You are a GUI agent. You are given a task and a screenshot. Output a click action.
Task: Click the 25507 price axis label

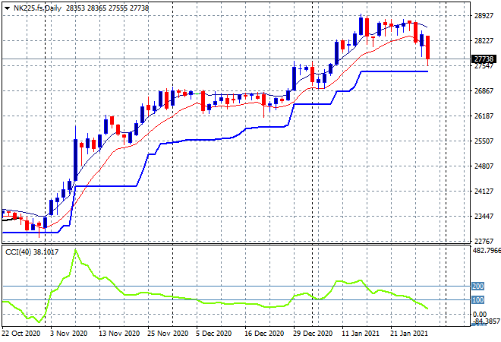click(484, 141)
